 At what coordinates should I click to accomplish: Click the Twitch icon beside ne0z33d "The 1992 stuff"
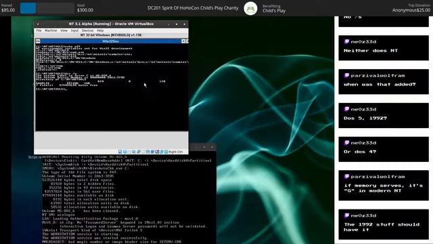(346, 216)
